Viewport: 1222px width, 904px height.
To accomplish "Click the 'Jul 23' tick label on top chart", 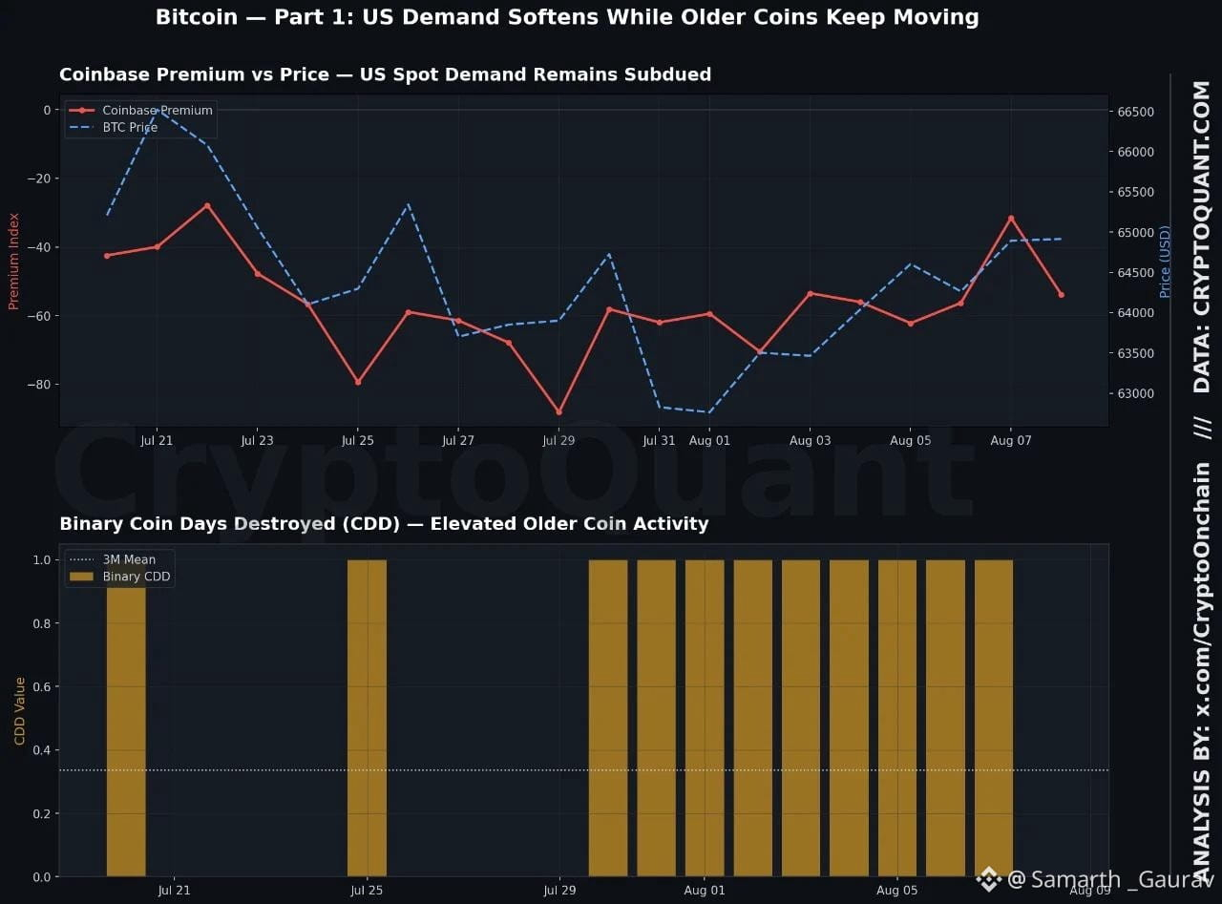I will (258, 440).
